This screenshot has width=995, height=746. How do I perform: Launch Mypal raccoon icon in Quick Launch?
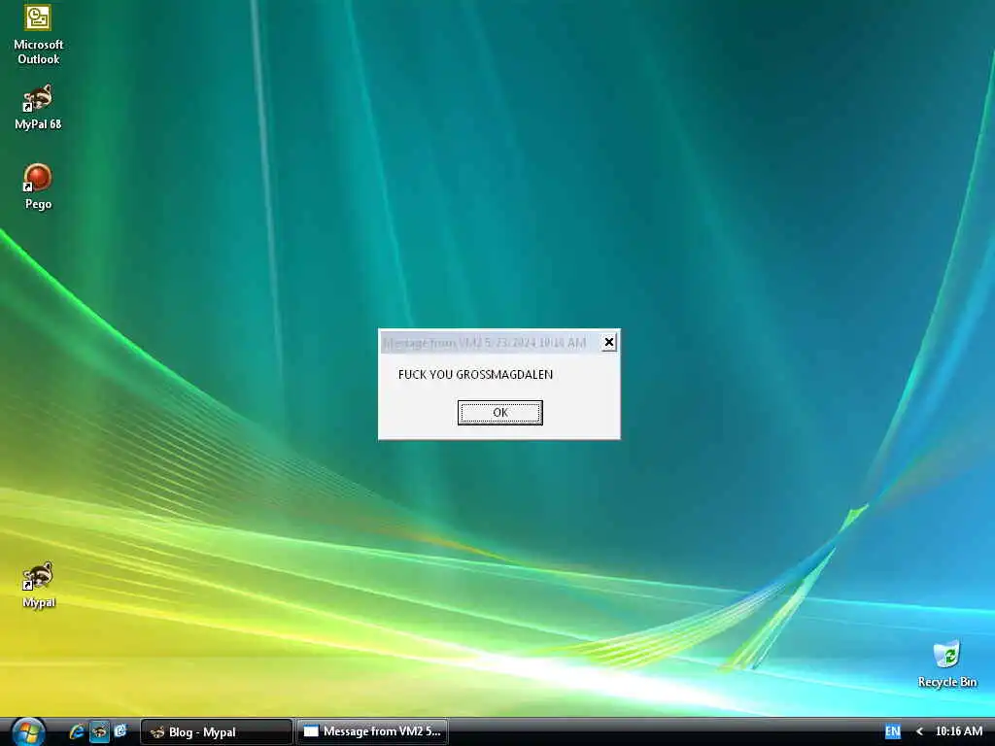point(99,731)
